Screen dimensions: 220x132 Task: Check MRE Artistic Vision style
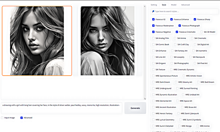pos(184,76)
